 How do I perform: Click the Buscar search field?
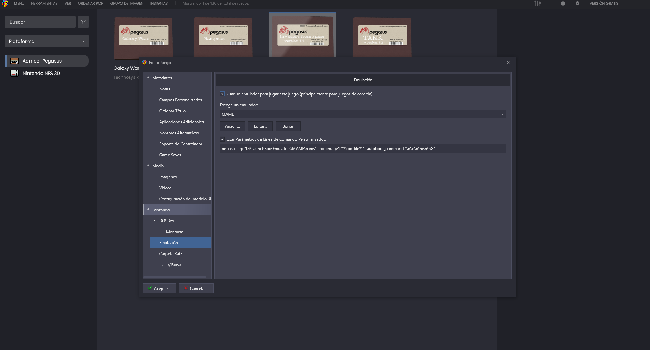40,22
